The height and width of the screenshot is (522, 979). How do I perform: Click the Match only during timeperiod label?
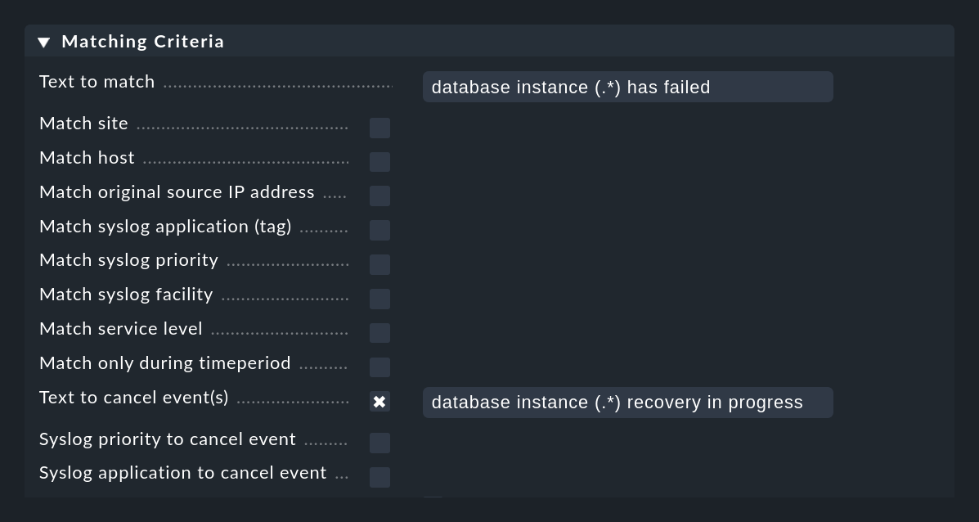pyautogui.click(x=165, y=363)
